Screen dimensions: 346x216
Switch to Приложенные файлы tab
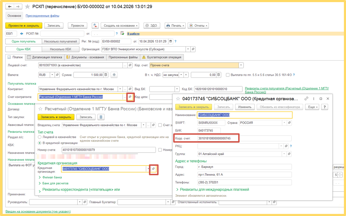pos(123,57)
